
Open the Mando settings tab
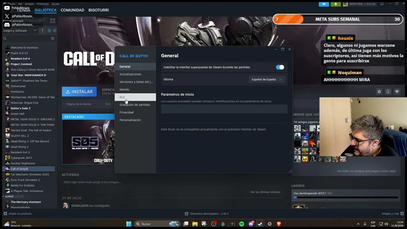pos(135,89)
